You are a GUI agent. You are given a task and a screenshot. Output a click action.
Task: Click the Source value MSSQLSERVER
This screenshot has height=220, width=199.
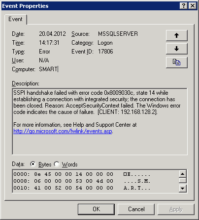point(118,34)
